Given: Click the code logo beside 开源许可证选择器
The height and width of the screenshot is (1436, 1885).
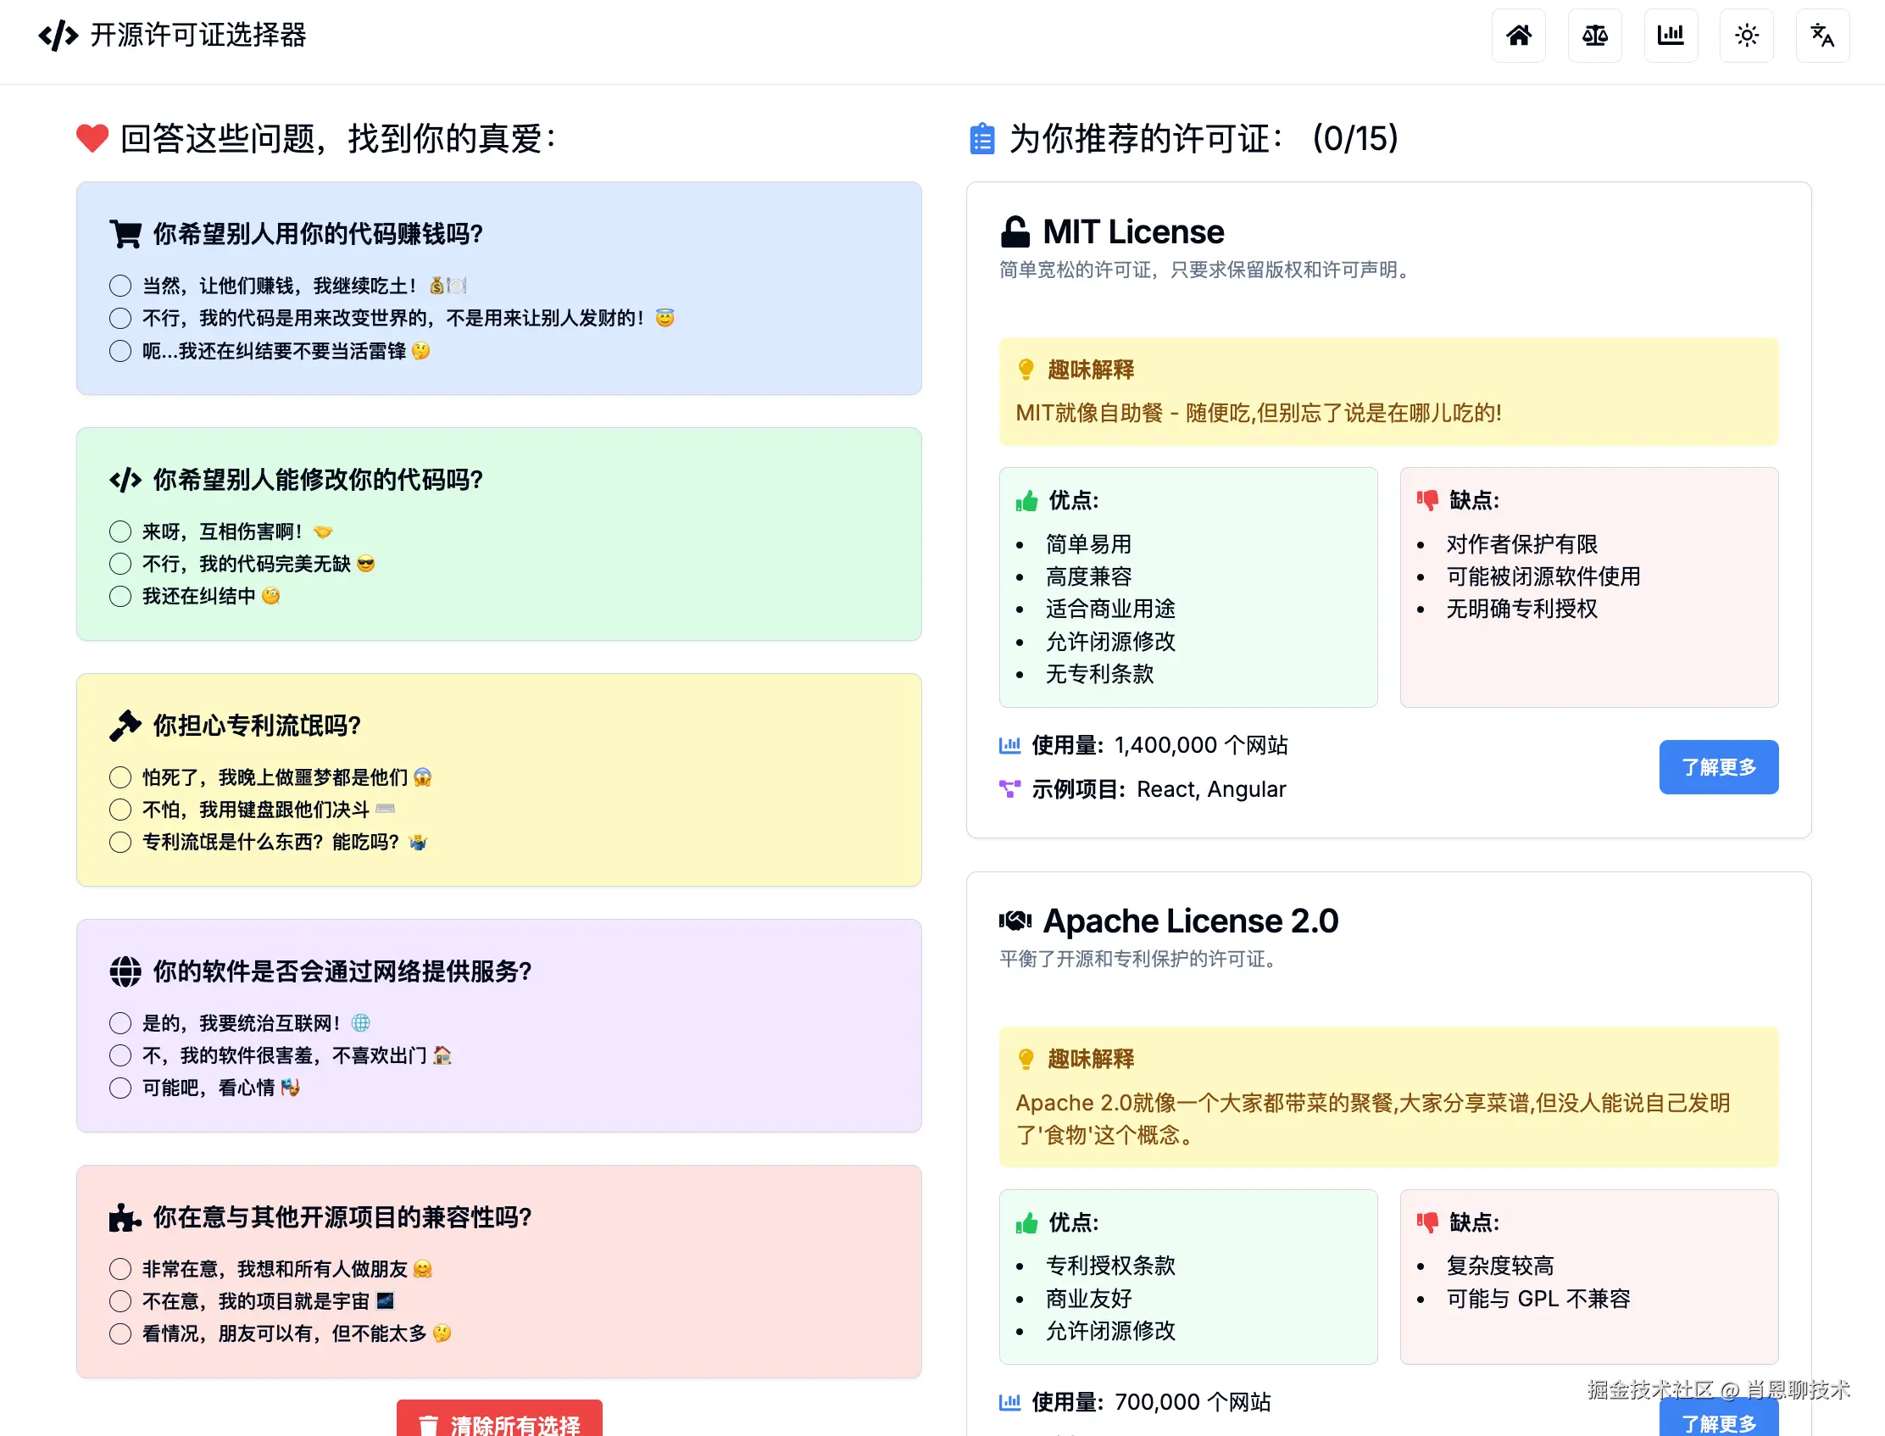Looking at the screenshot, I should tap(58, 36).
